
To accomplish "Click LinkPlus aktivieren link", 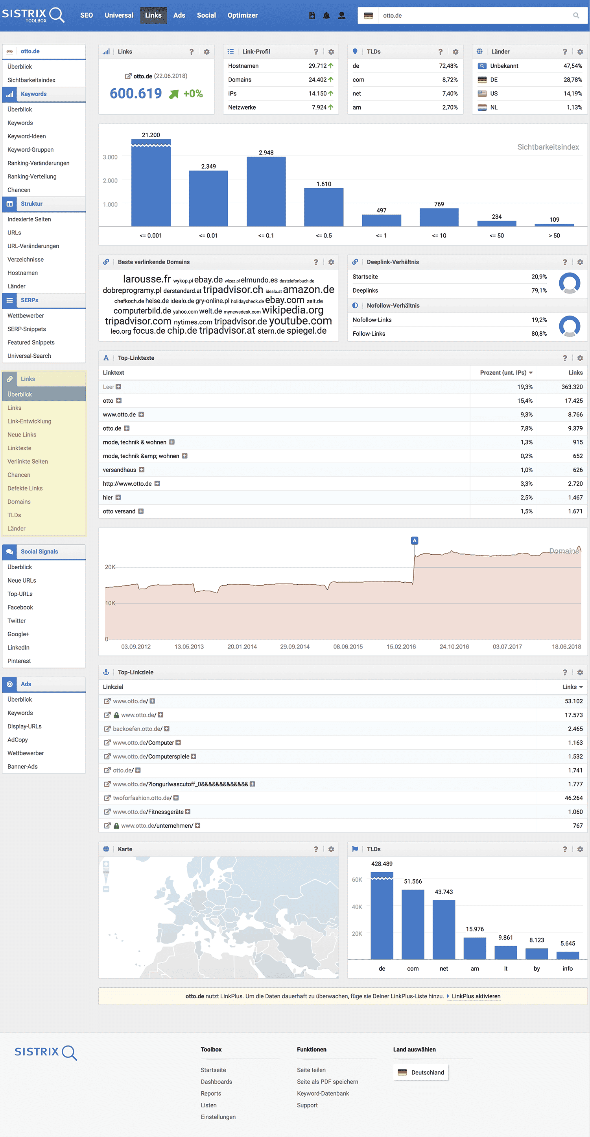I will click(x=476, y=996).
